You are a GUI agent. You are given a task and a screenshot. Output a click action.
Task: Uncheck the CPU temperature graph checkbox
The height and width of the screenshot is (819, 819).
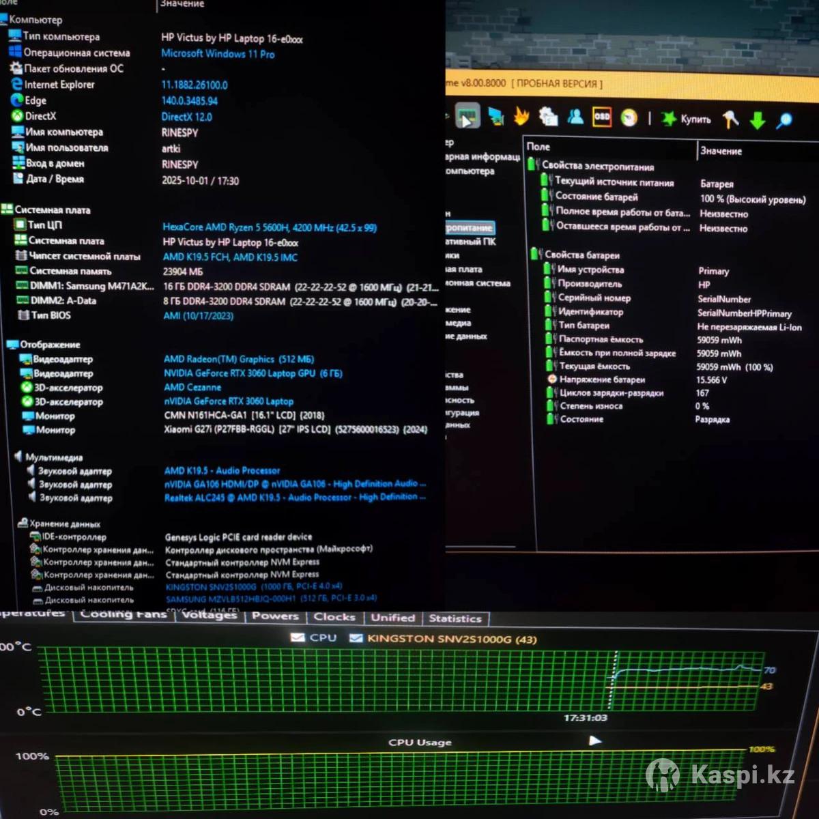click(x=298, y=637)
